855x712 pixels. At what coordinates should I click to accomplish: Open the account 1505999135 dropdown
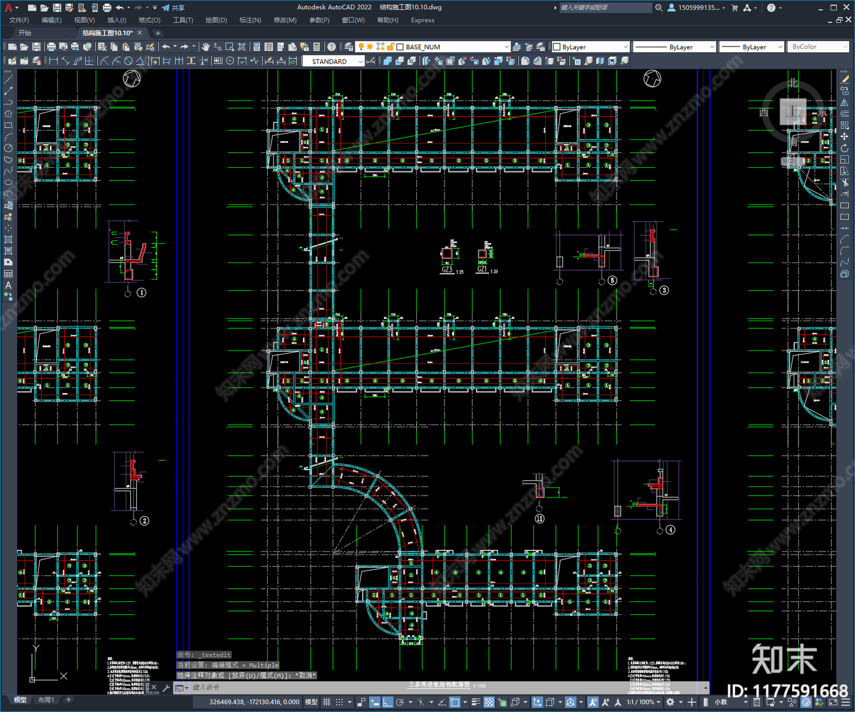pyautogui.click(x=702, y=7)
